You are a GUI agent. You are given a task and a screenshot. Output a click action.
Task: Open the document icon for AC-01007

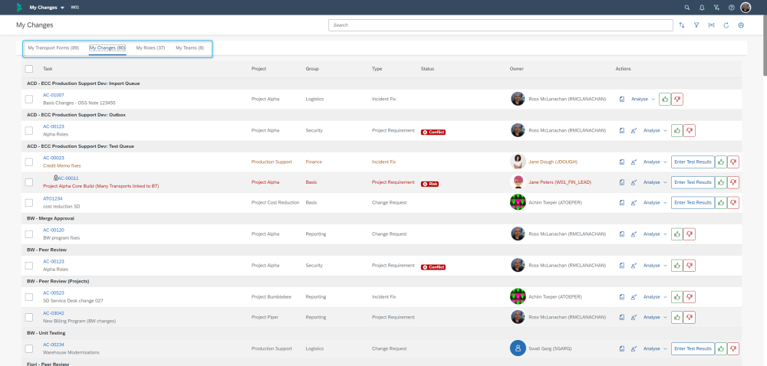pyautogui.click(x=622, y=99)
